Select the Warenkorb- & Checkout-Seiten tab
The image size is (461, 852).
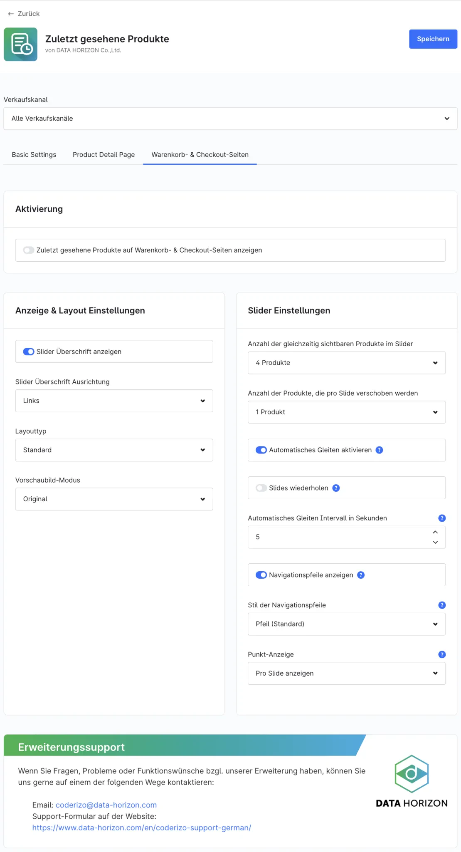[200, 155]
